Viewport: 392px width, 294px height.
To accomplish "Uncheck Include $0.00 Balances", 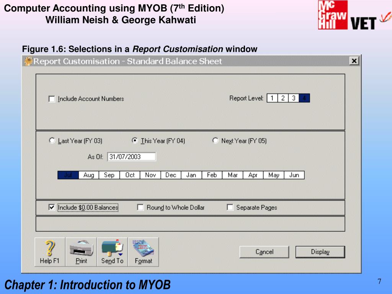I will click(x=52, y=207).
